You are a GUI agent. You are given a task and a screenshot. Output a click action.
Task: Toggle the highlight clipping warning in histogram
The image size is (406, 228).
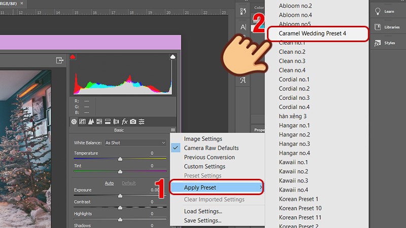point(173,57)
